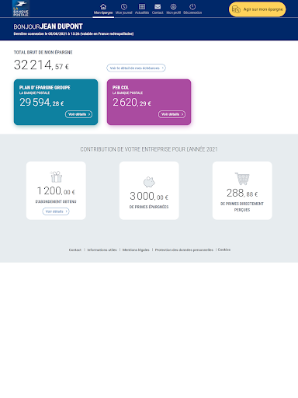The image size is (298, 398).
Task: Open the Actualités news icon
Action: tap(142, 7)
